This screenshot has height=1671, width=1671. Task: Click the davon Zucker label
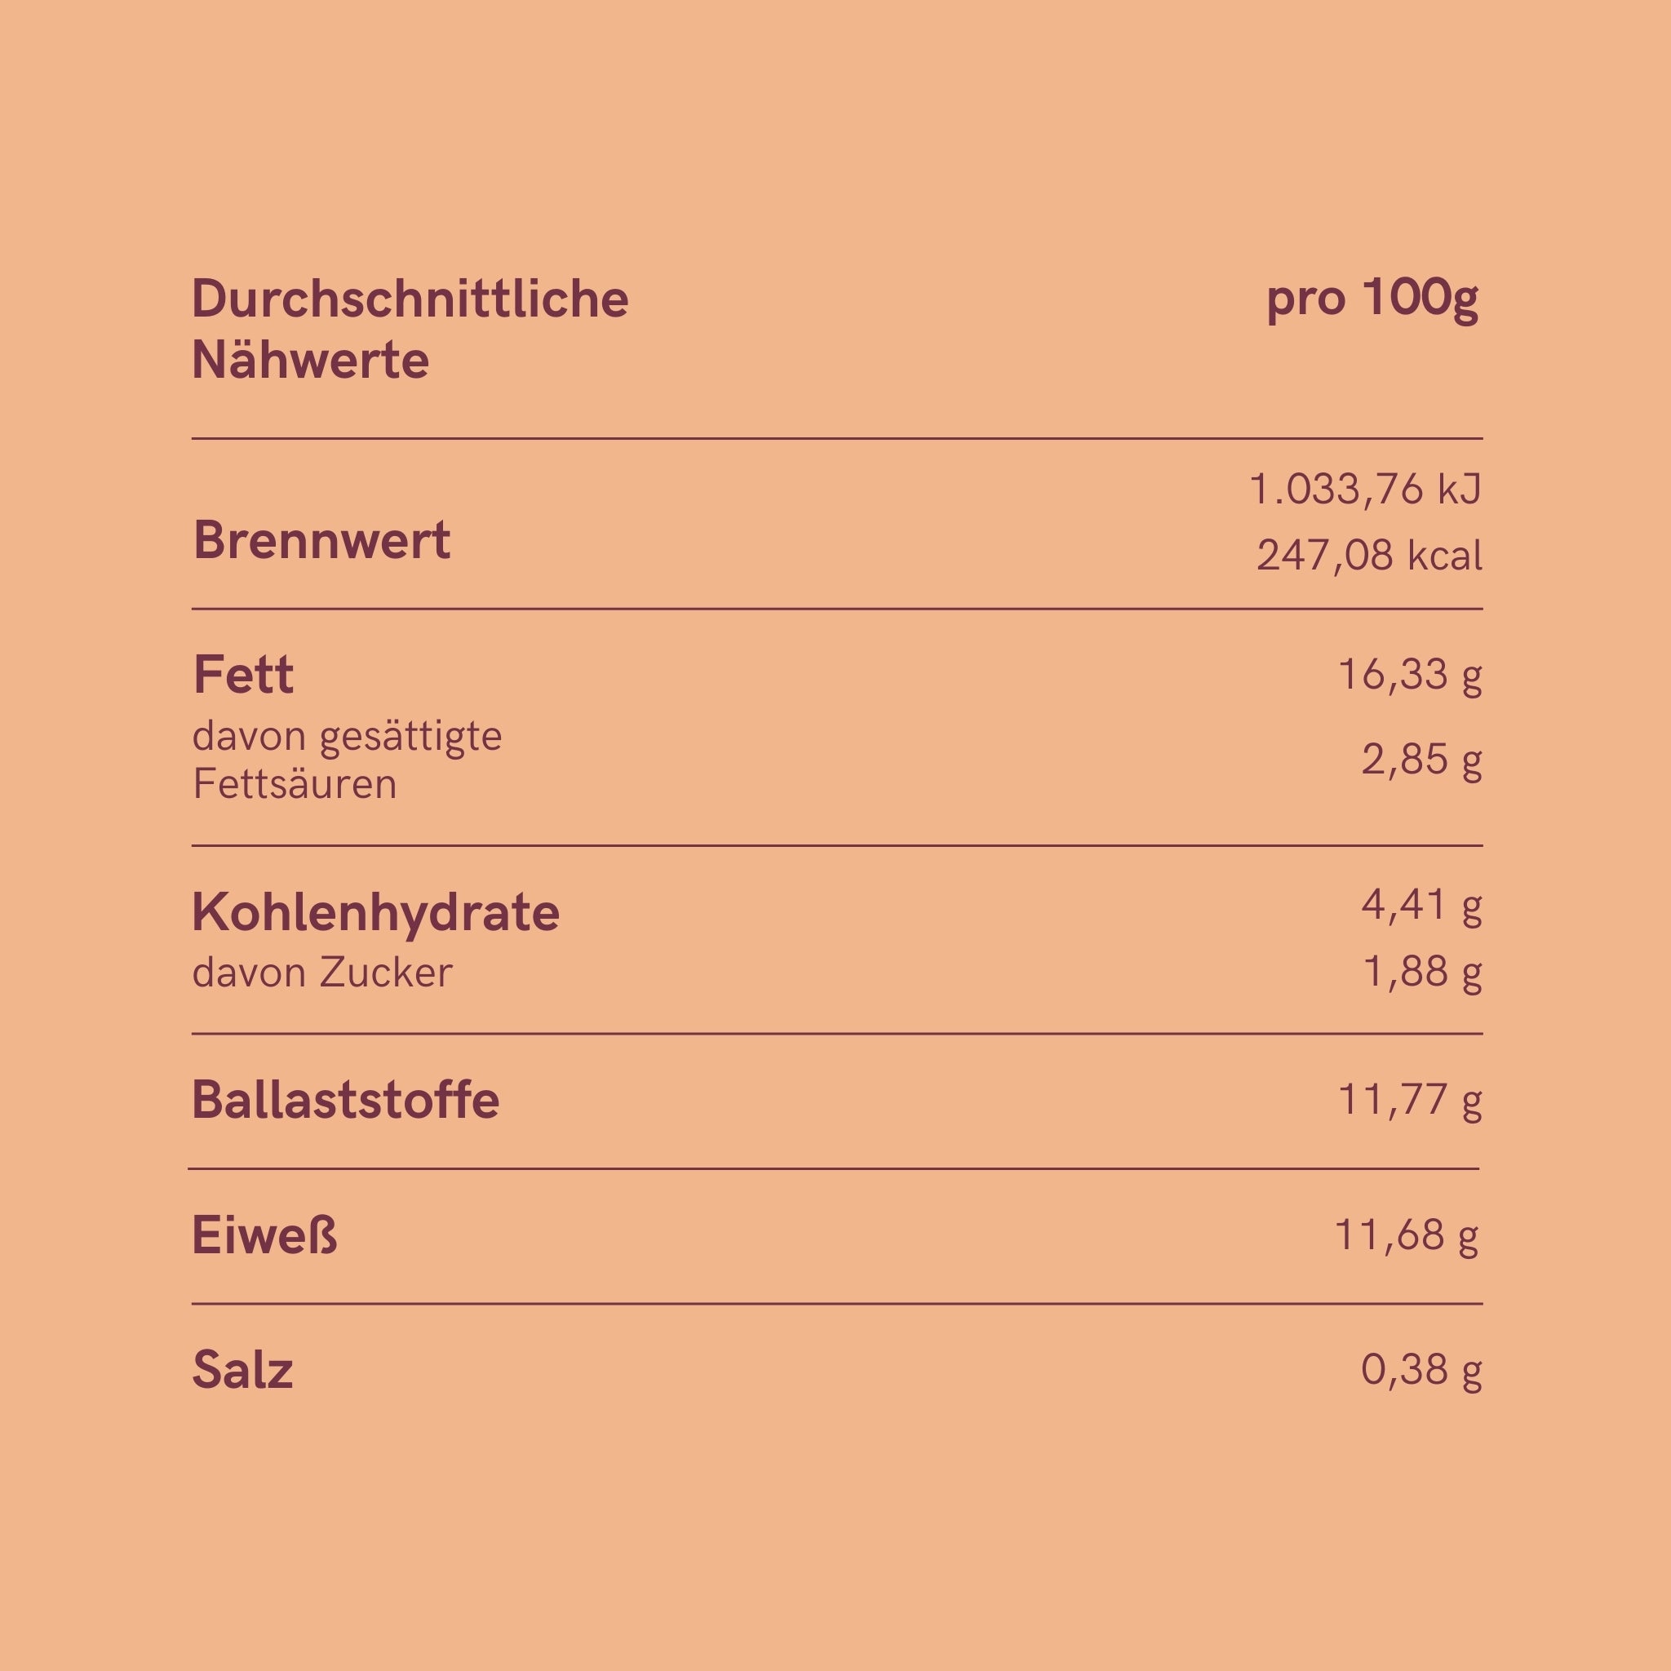click(321, 972)
